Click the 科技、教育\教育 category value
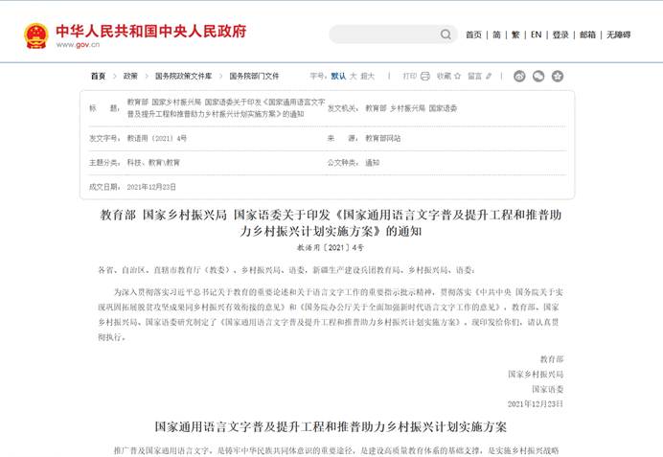 click(153, 163)
